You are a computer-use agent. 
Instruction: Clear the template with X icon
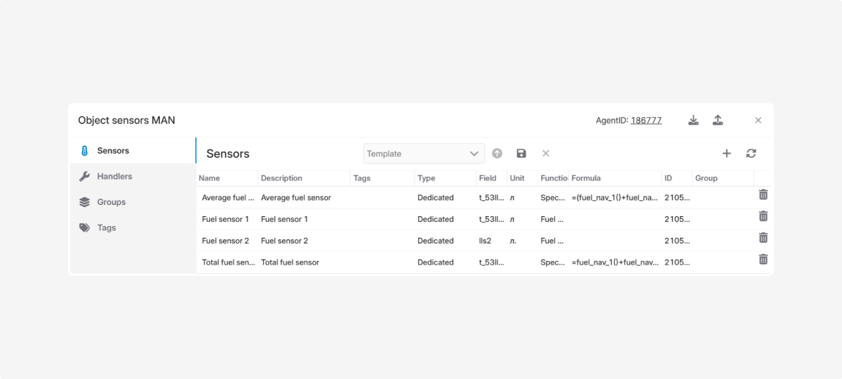[546, 153]
